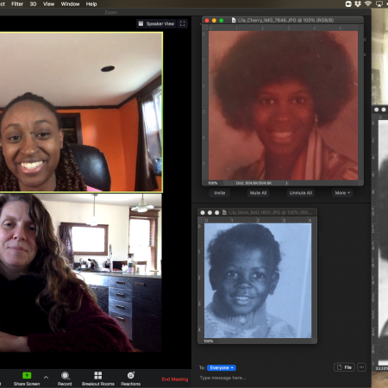Select the top participant video tile

81,112
